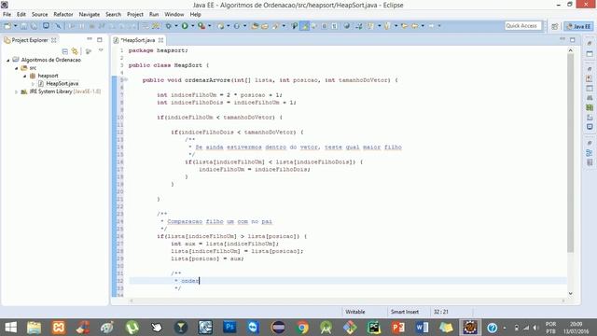
Task: Open the Run configurations dropdown arrow
Action: click(x=193, y=26)
